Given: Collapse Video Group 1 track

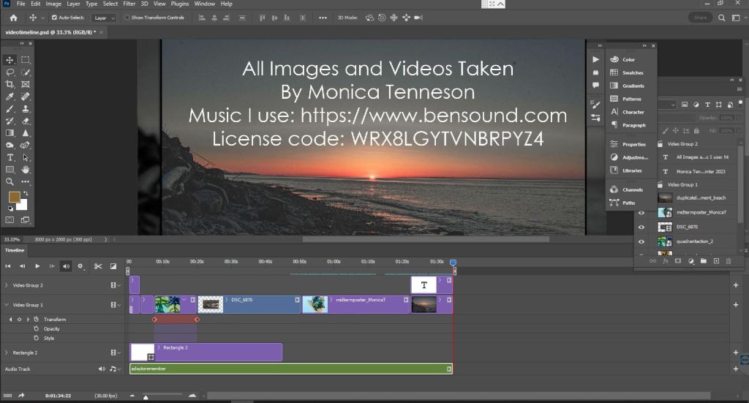Looking at the screenshot, I should (7, 304).
